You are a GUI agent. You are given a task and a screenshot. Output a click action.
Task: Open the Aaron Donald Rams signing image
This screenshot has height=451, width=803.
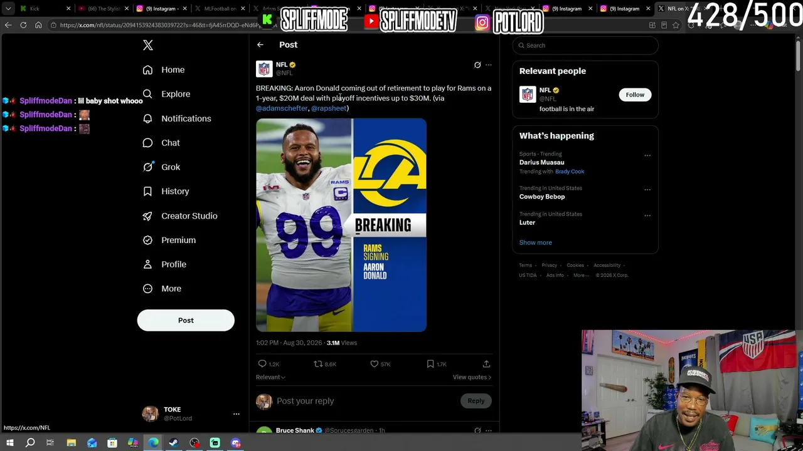pyautogui.click(x=341, y=225)
